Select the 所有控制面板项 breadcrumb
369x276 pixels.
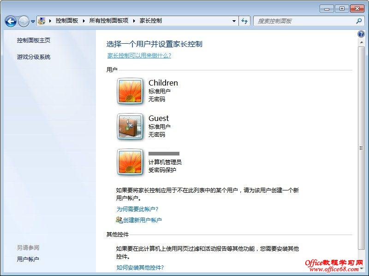point(109,21)
